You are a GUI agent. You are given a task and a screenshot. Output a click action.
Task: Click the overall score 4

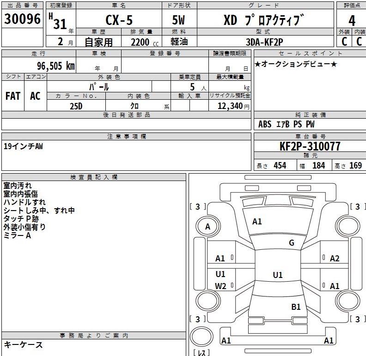pos(352,20)
